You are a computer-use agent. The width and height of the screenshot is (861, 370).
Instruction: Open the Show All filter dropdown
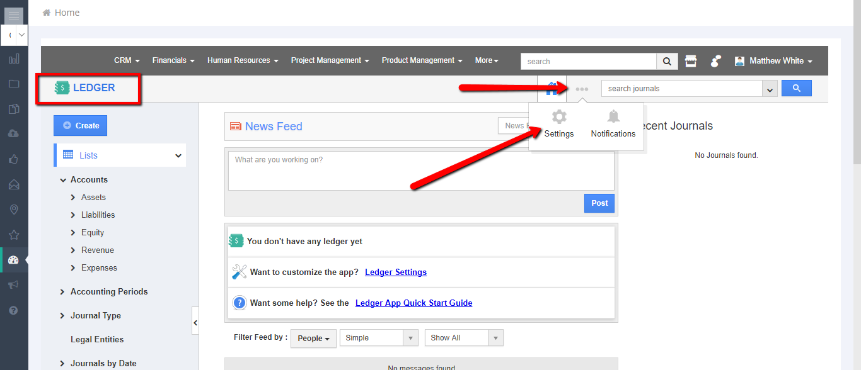coord(463,338)
